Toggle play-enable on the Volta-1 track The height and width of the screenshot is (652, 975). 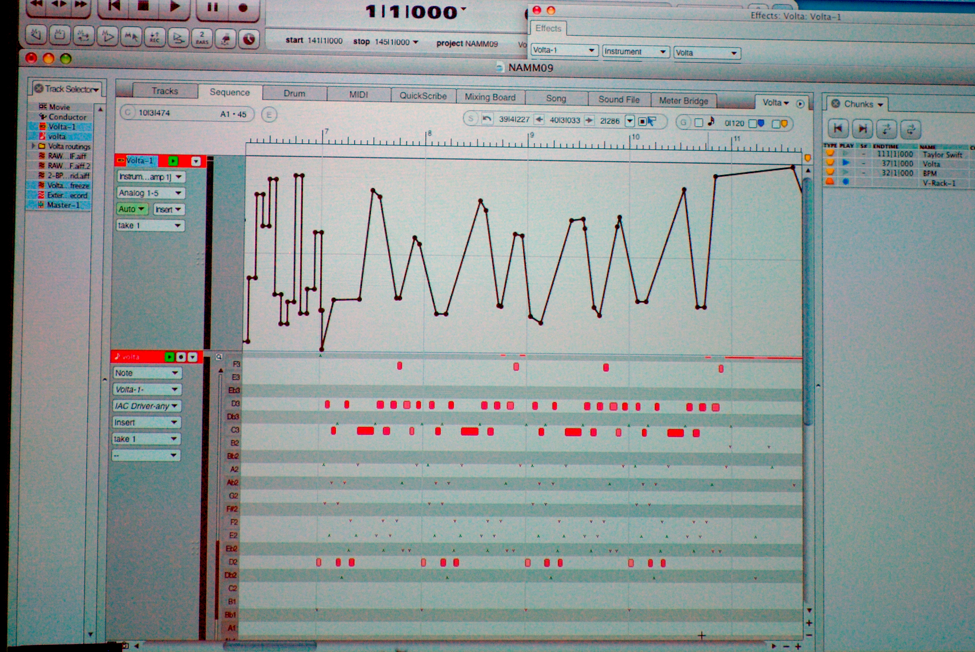[173, 161]
